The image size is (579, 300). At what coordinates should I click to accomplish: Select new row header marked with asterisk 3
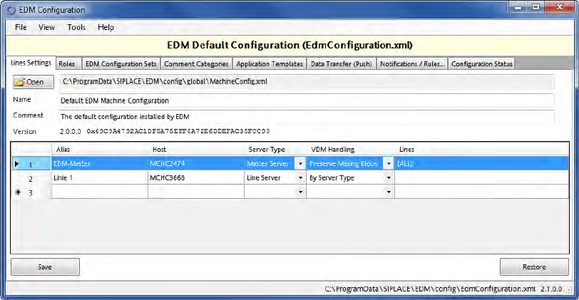[x=31, y=192]
